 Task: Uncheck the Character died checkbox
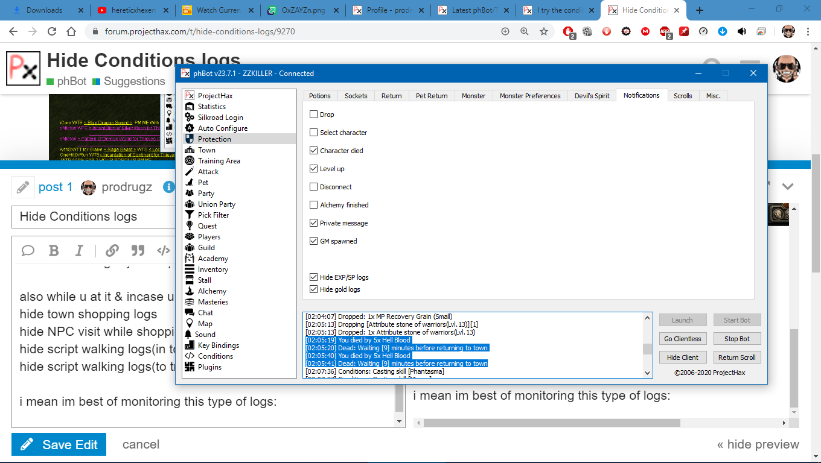tap(313, 151)
